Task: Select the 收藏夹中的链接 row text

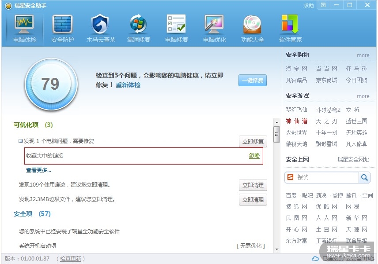Action: [x=45, y=156]
